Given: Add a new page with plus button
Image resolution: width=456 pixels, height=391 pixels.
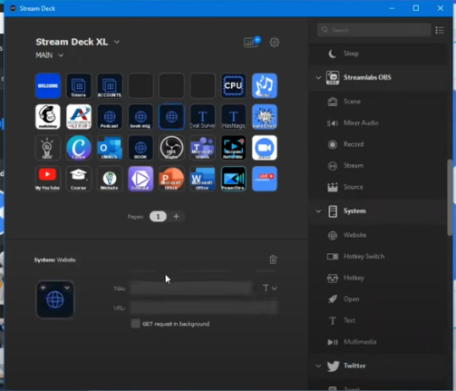Looking at the screenshot, I should [176, 217].
